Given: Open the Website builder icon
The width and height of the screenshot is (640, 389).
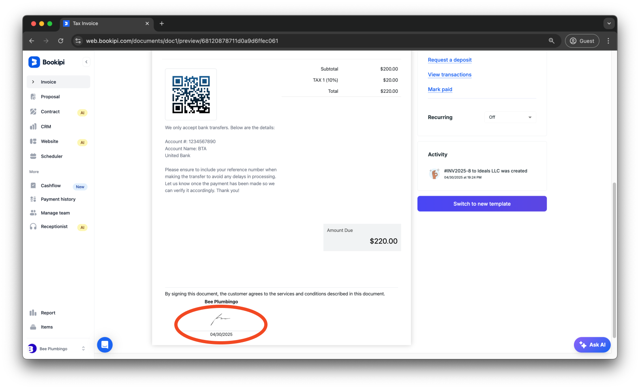Looking at the screenshot, I should (33, 141).
